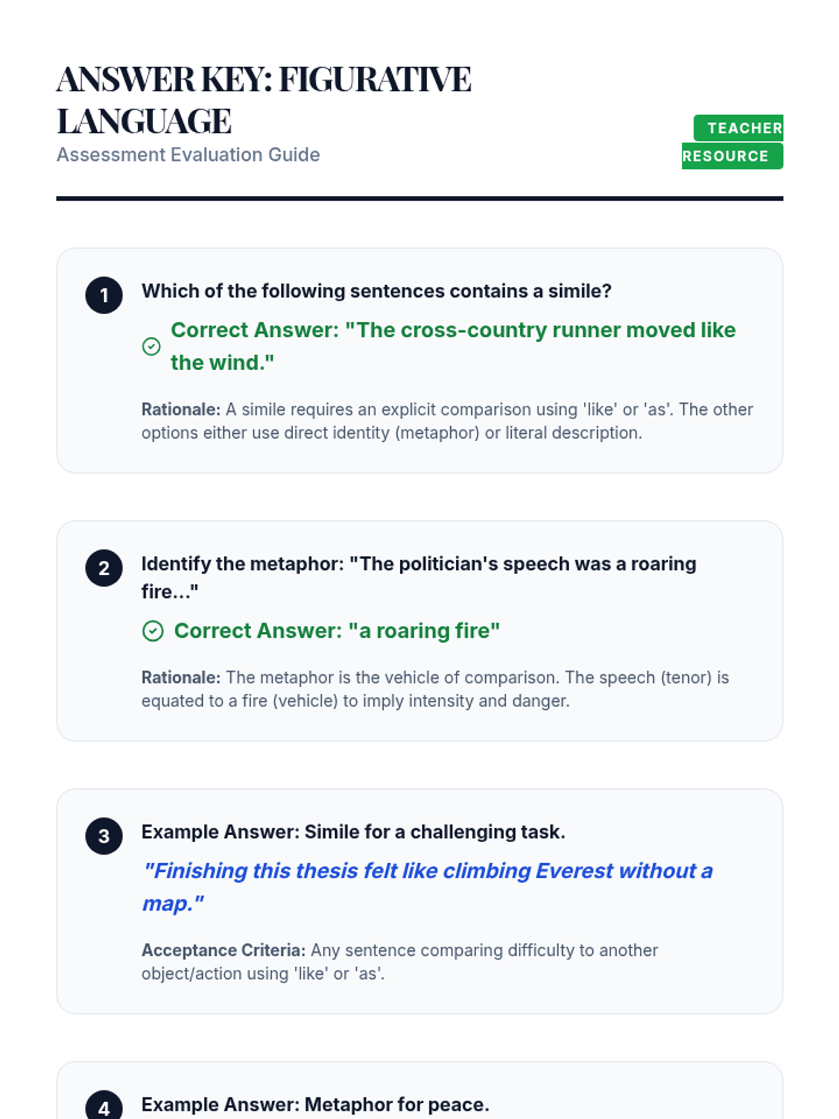Click the dark horizontal divider below the header
839x1119 pixels.
[419, 199]
